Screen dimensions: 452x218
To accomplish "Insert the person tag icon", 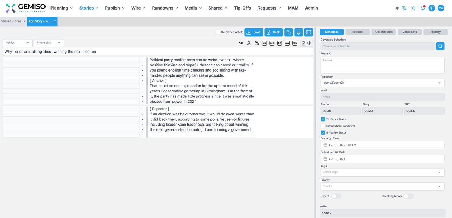I will (249, 43).
